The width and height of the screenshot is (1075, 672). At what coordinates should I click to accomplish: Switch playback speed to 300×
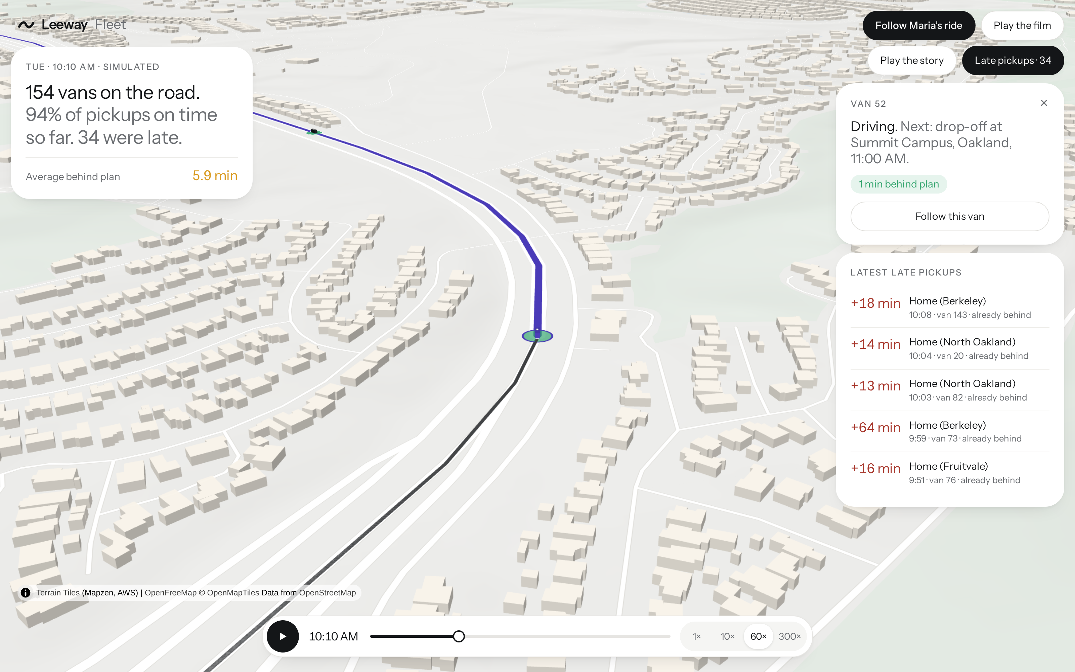click(789, 636)
